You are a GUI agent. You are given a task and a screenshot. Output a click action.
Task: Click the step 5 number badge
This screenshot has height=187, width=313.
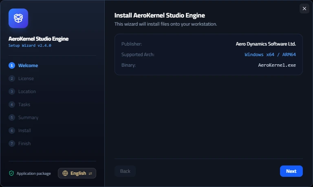[x=12, y=117]
